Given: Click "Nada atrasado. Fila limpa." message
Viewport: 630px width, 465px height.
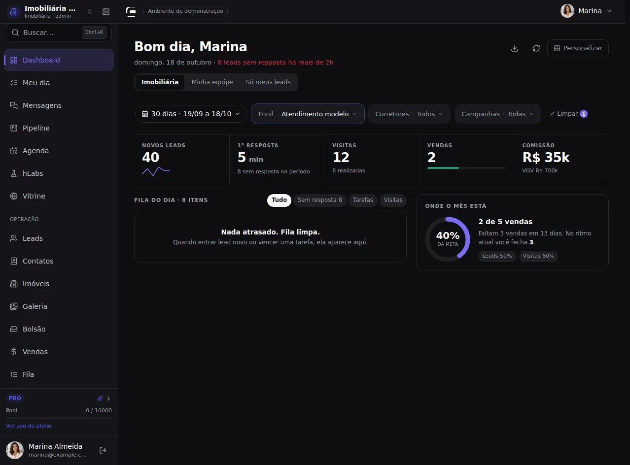Looking at the screenshot, I should coord(270,232).
